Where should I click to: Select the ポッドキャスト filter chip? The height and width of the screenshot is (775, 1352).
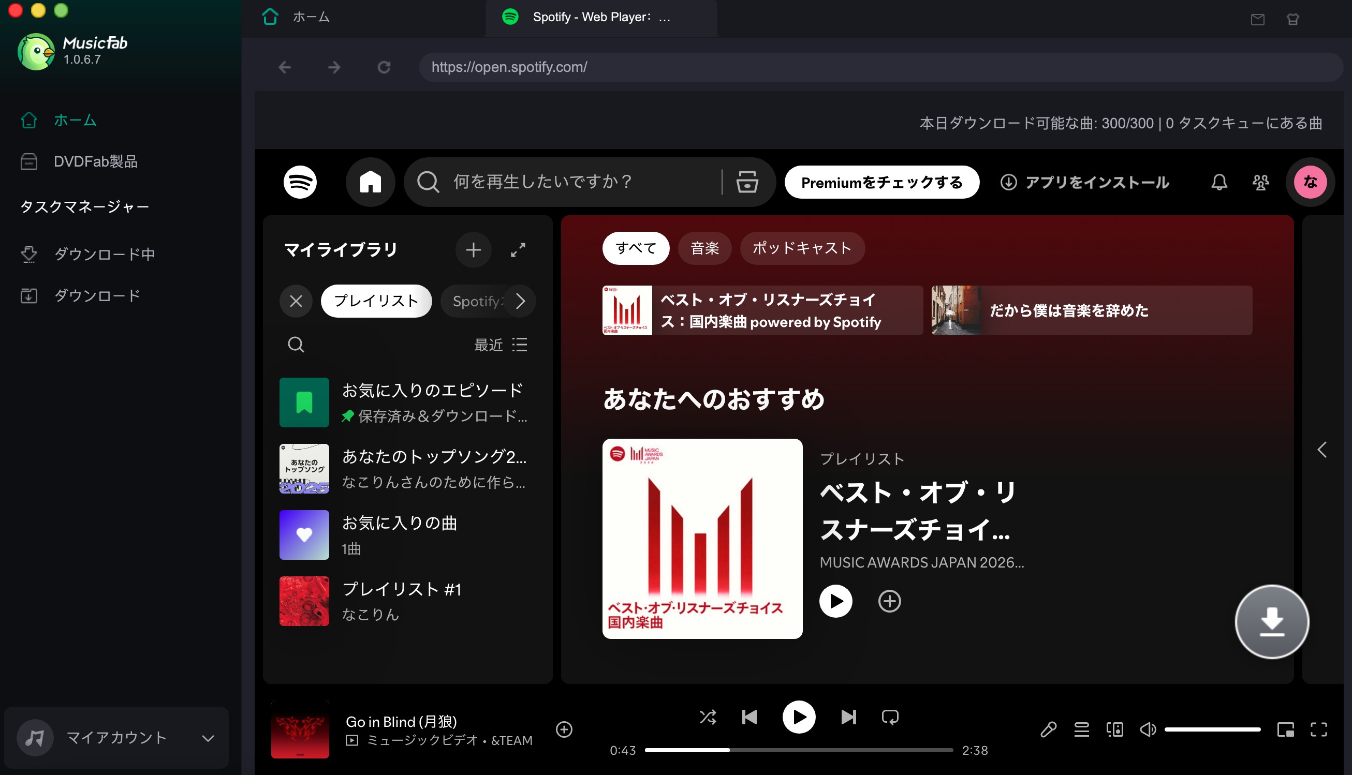(802, 248)
